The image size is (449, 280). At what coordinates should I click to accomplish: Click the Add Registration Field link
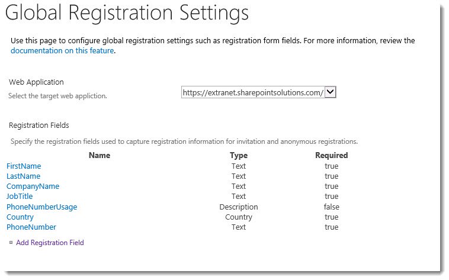(x=50, y=243)
